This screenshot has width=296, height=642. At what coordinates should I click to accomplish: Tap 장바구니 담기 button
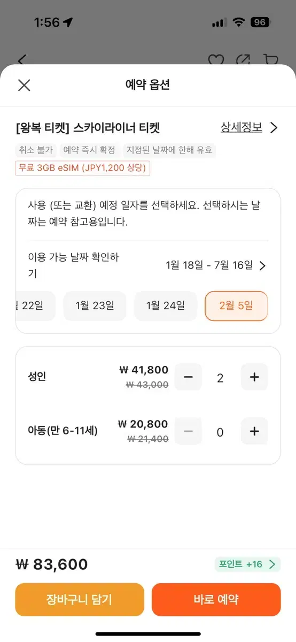(80, 600)
